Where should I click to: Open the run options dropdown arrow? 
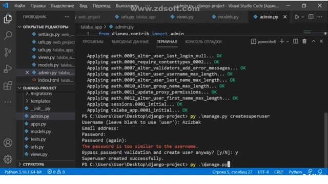[303, 17]
